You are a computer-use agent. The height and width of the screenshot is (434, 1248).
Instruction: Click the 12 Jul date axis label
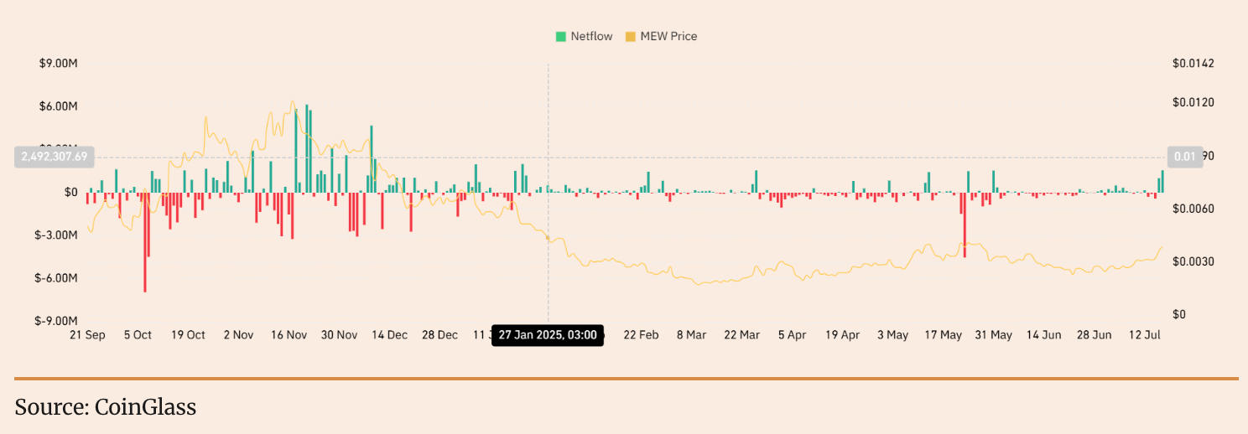tap(1145, 335)
